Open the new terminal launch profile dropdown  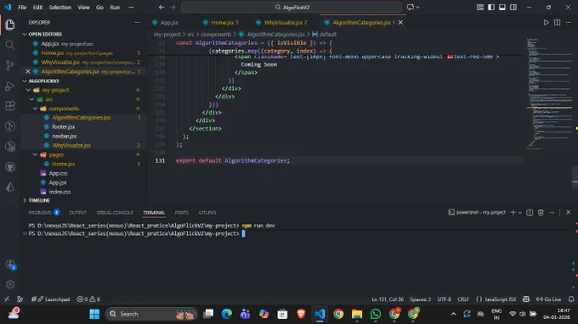pyautogui.click(x=520, y=213)
